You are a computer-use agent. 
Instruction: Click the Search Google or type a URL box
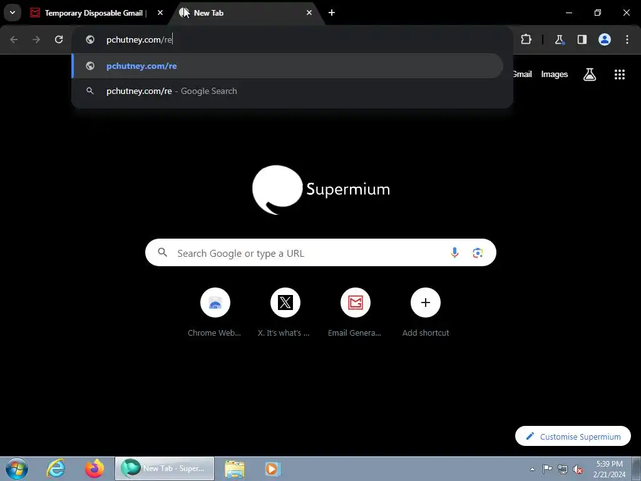click(320, 253)
